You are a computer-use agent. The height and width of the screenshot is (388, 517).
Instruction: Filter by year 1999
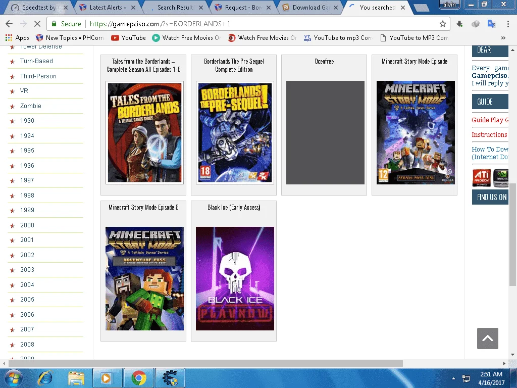pos(27,210)
